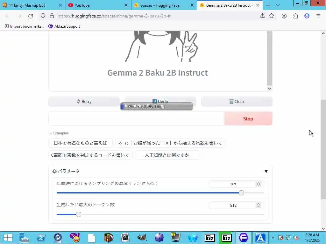Open a new browser tab
Viewport: 326px width, 244px height.
tap(268, 5)
